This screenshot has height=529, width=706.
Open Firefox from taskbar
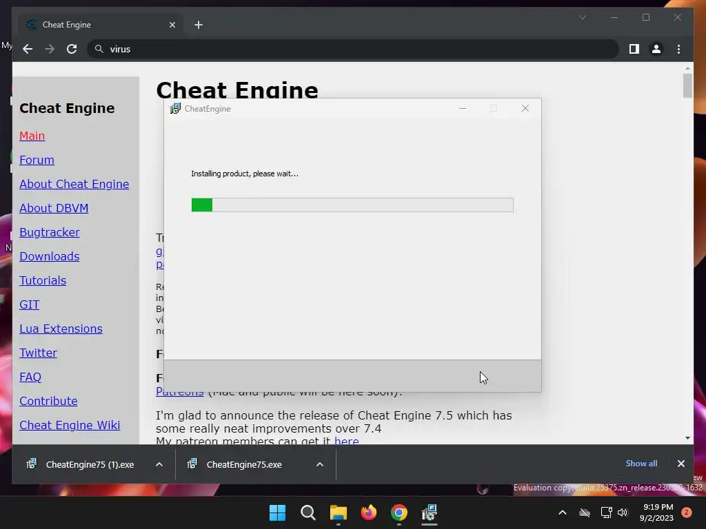[369, 512]
